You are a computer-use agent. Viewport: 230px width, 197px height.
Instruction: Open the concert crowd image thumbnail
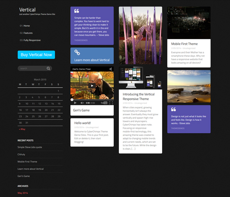pyautogui.click(x=189, y=23)
